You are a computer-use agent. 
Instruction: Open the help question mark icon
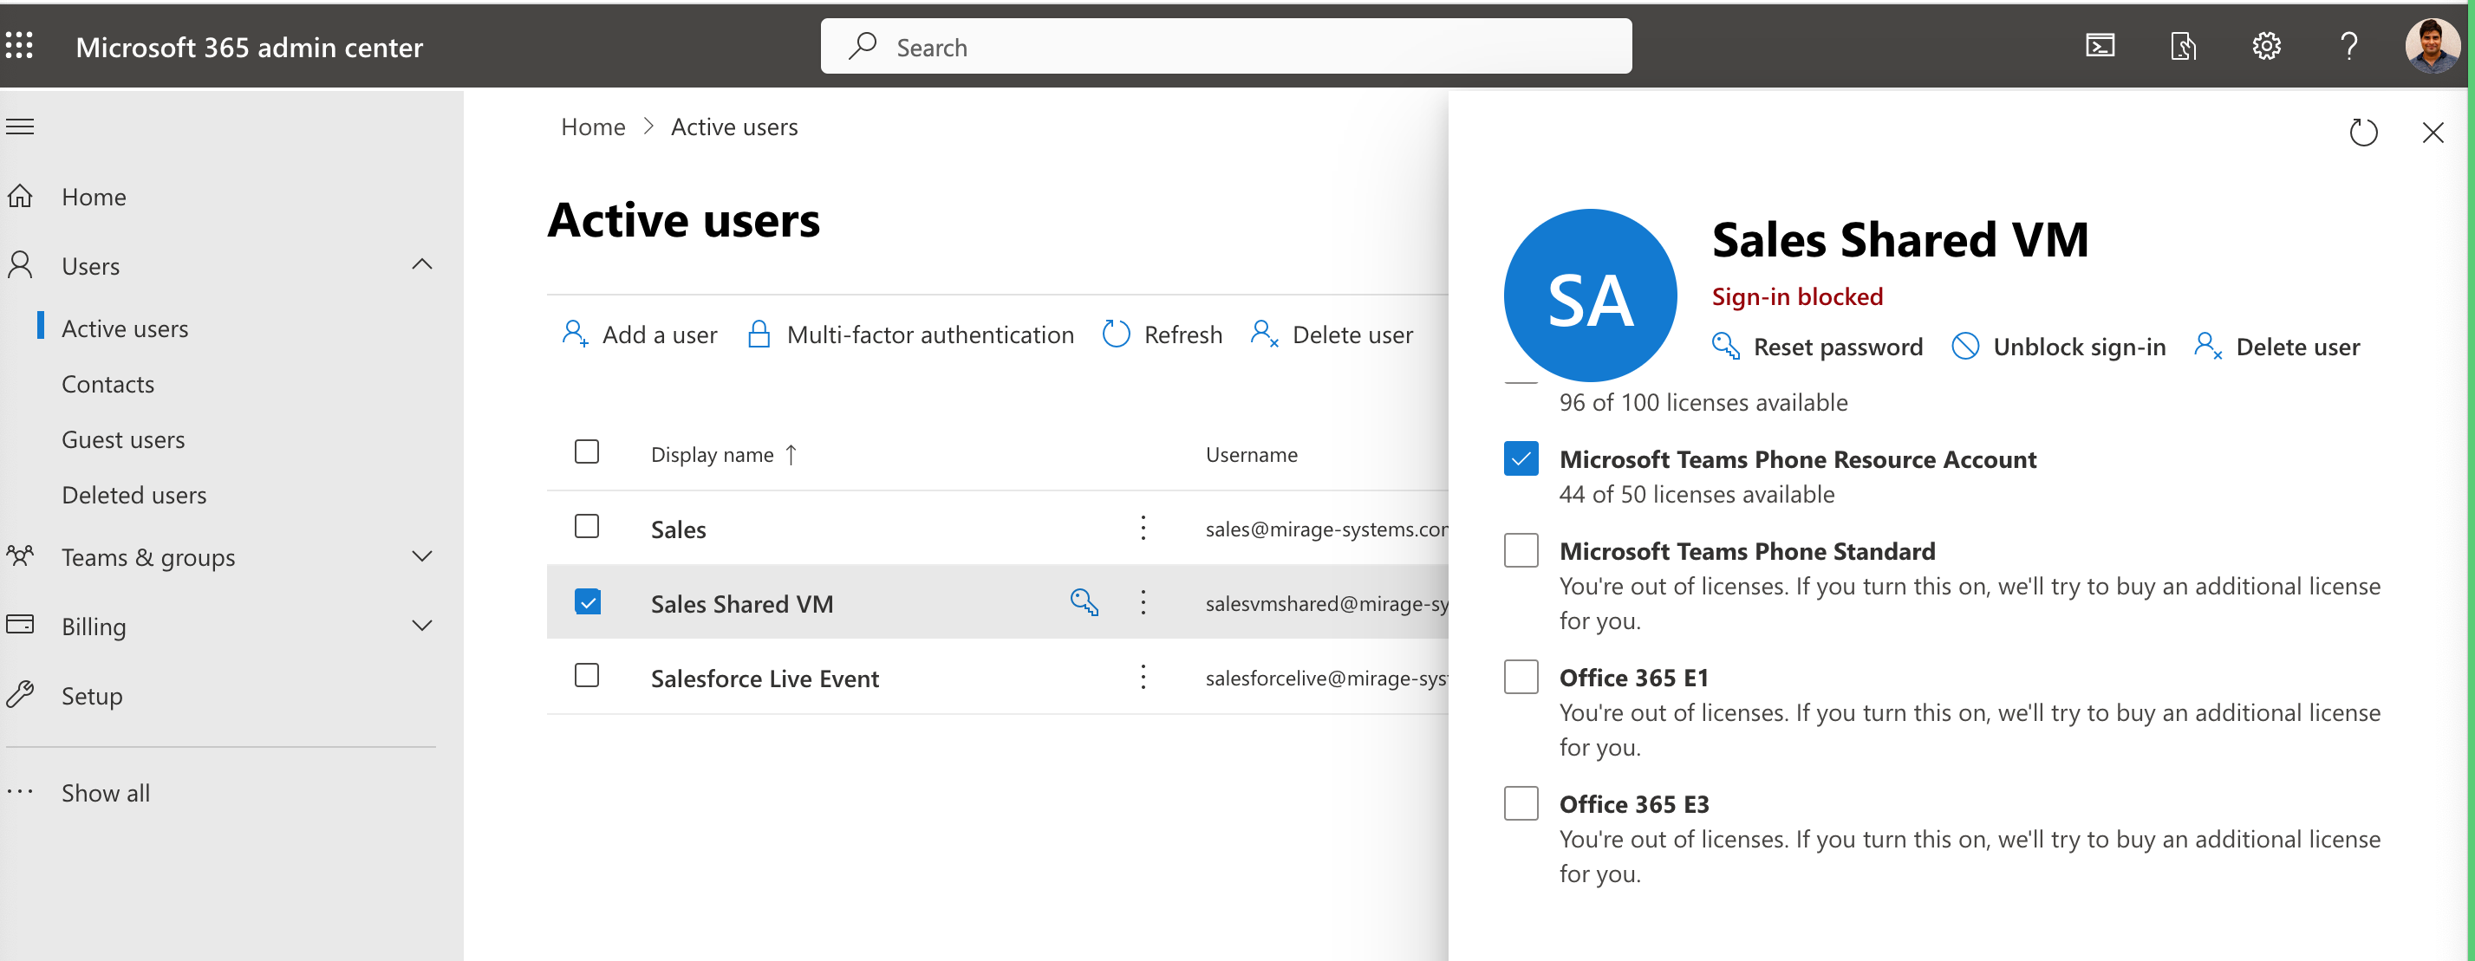(x=2349, y=46)
